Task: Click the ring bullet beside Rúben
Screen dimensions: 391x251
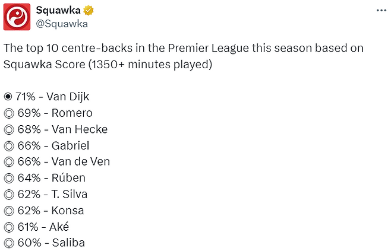Action: click(x=8, y=178)
